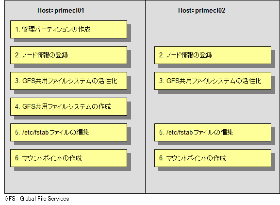Viewport: 280px width, 205px height.
Task: Choose the "4. GFS共用ファイルシステムの作成" box
Action: (x=68, y=106)
